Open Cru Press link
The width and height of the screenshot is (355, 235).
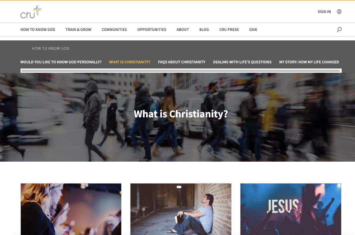point(229,30)
